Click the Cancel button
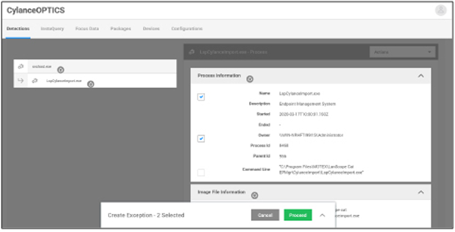This screenshot has height=232, width=455. [265, 215]
